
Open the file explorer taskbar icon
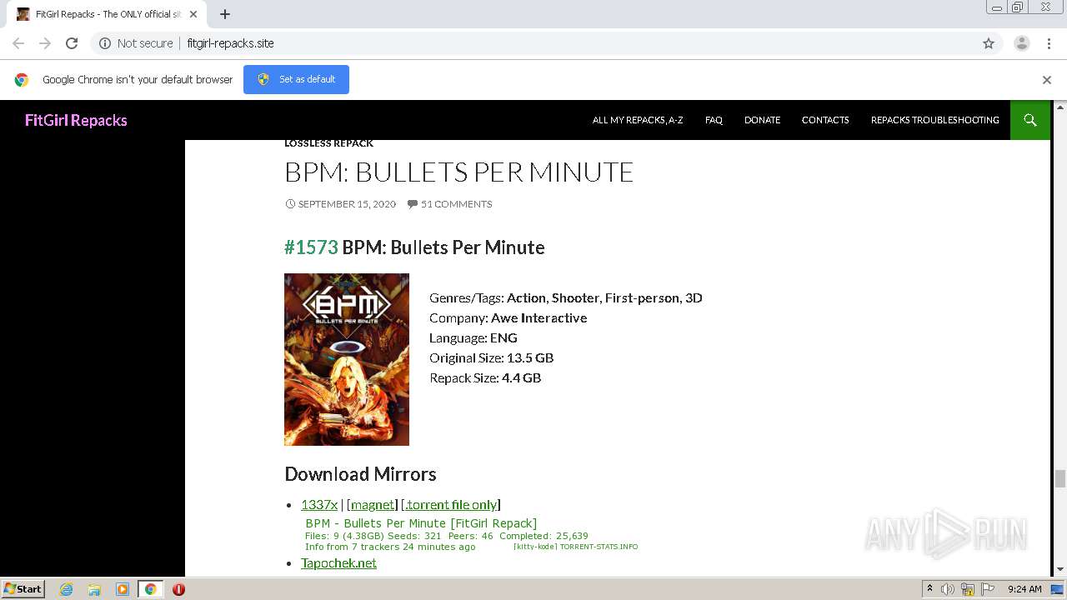point(94,589)
